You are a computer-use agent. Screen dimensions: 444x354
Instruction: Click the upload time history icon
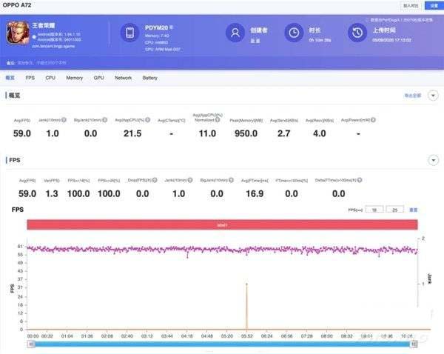[357, 33]
